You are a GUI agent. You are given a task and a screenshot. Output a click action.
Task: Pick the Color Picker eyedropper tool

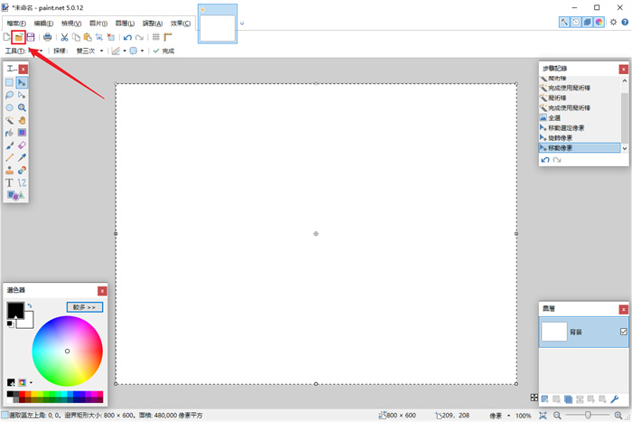tap(23, 157)
